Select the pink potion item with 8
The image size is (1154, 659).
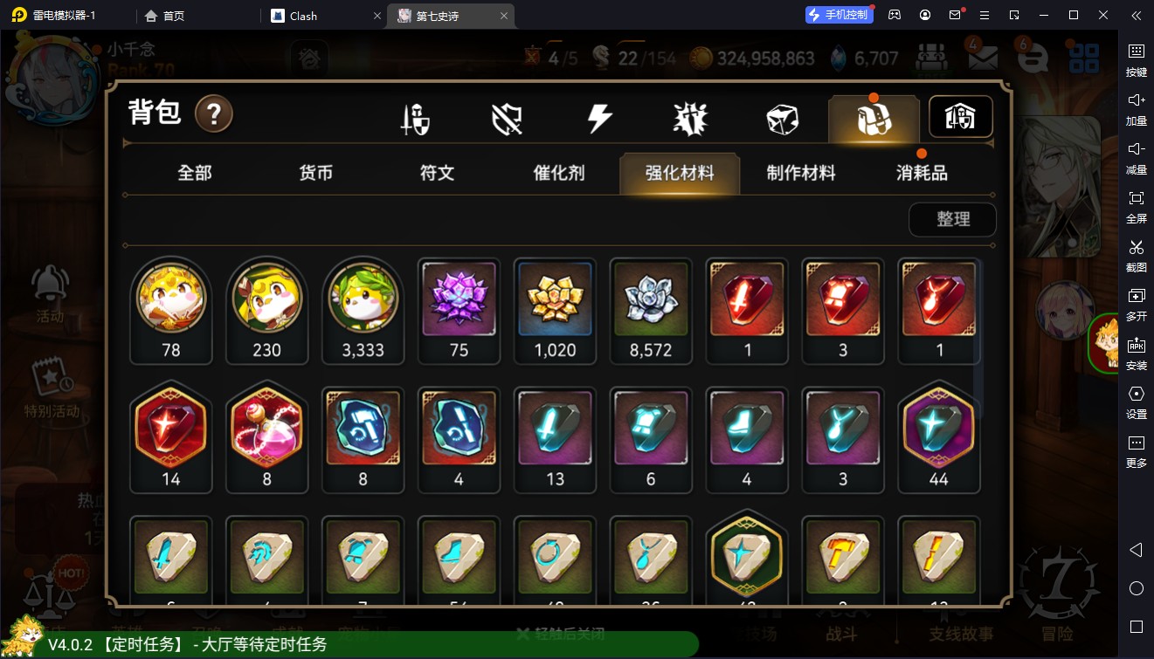pyautogui.click(x=266, y=440)
